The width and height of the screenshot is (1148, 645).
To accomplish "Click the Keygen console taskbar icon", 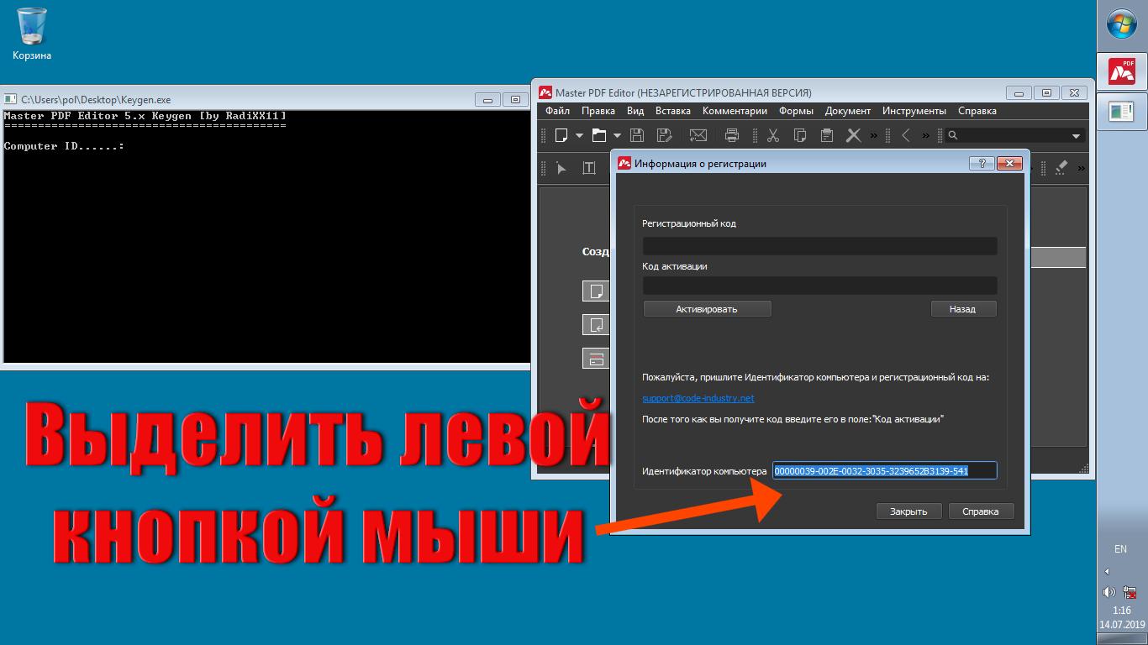I will 1122,111.
